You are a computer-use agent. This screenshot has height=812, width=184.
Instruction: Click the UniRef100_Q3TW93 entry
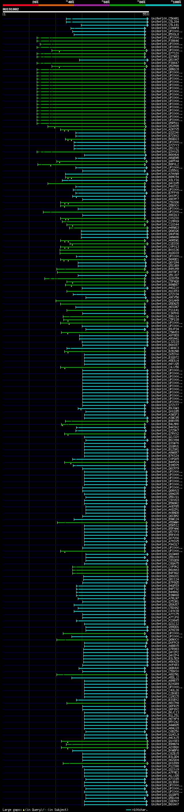[x=165, y=57]
